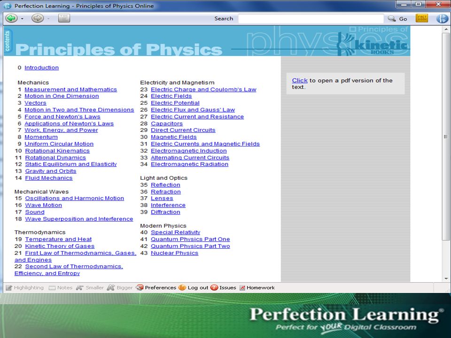Click Smaller to reduce text size
Image resolution: width=451 pixels, height=338 pixels.
(90, 288)
